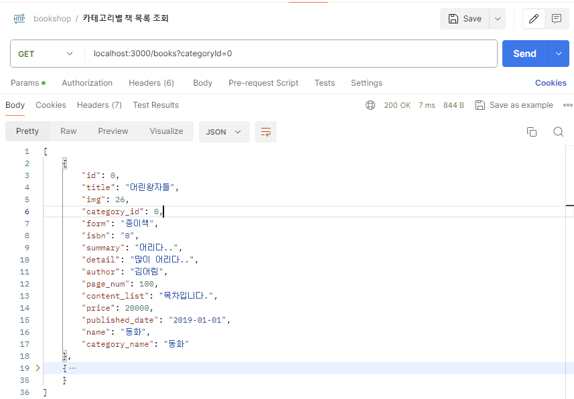Click the "page_num": 100 line
Screen dimensions: 574x399
click(120, 284)
